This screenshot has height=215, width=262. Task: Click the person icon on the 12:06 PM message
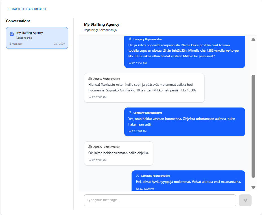(x=137, y=175)
